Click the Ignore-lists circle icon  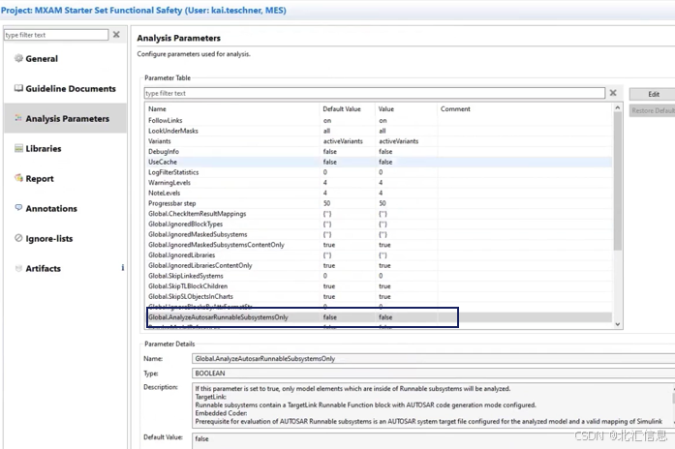[x=18, y=238]
